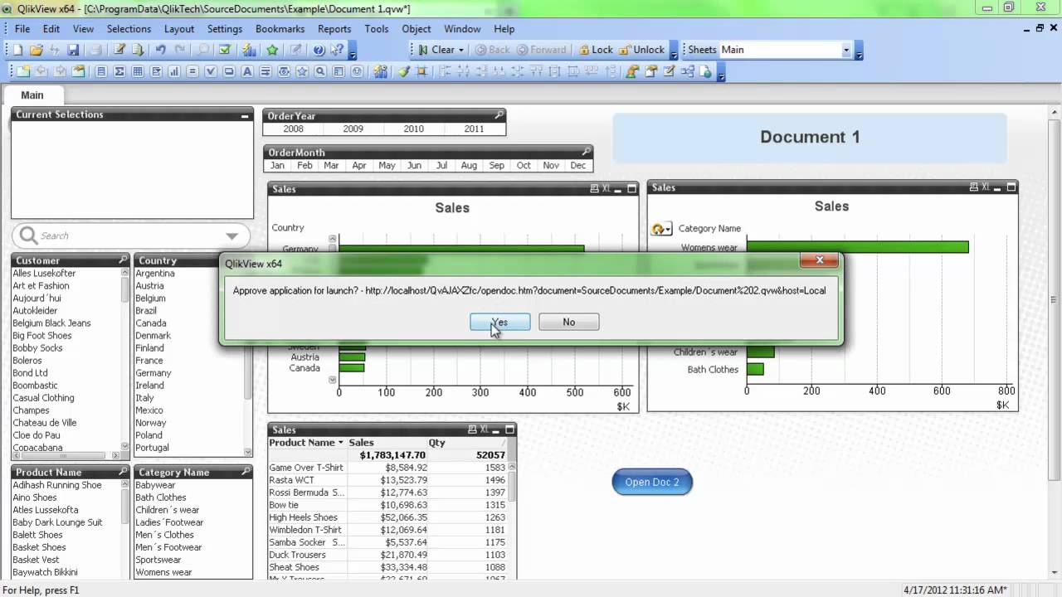Click the Create List Box icon

tap(100, 71)
